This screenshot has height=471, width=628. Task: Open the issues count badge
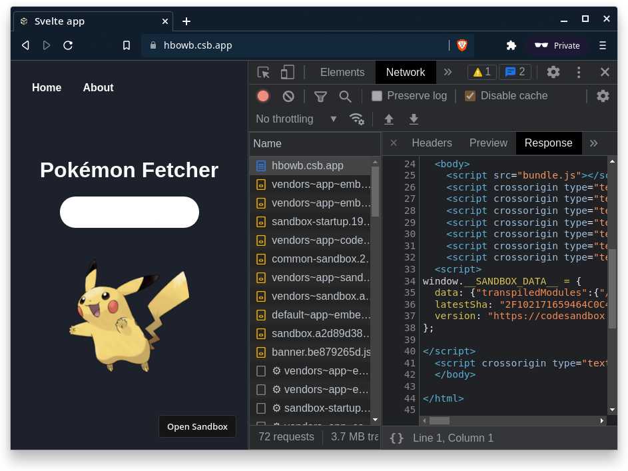pyautogui.click(x=515, y=72)
